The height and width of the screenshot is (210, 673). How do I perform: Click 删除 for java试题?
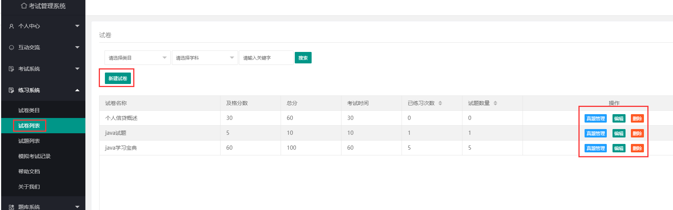(637, 133)
